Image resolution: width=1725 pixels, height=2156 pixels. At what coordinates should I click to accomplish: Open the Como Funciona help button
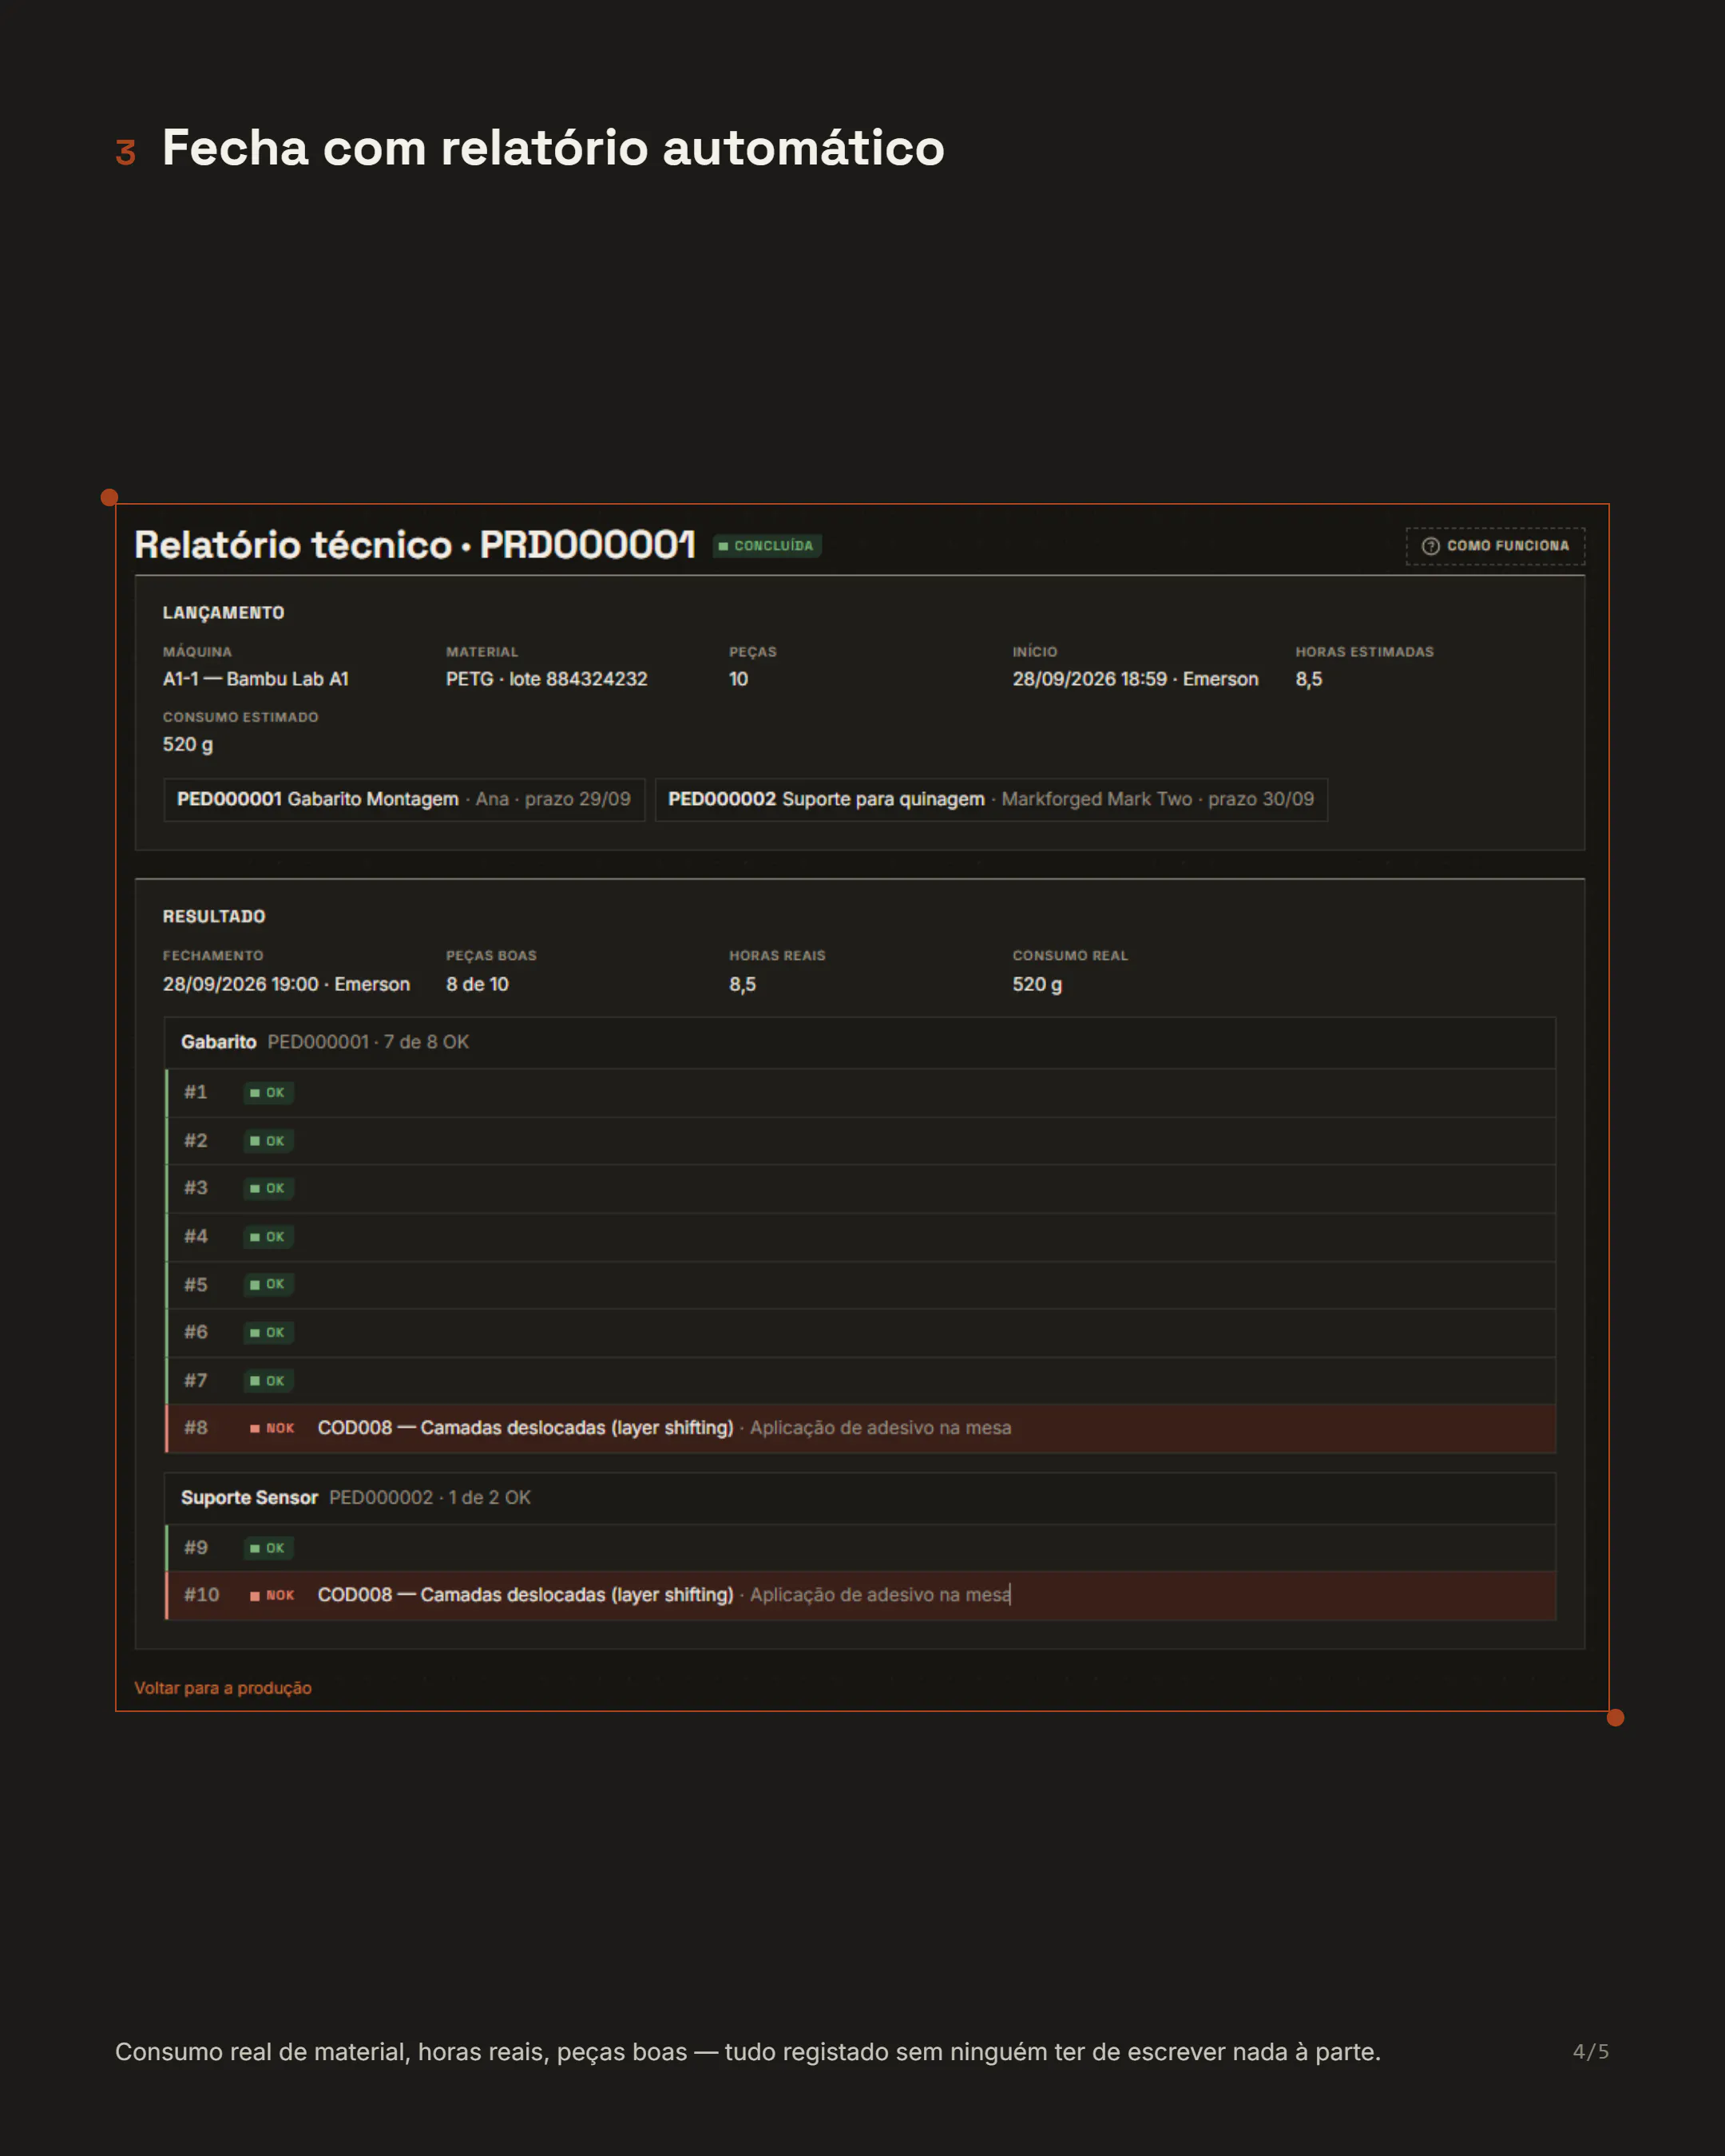tap(1495, 546)
